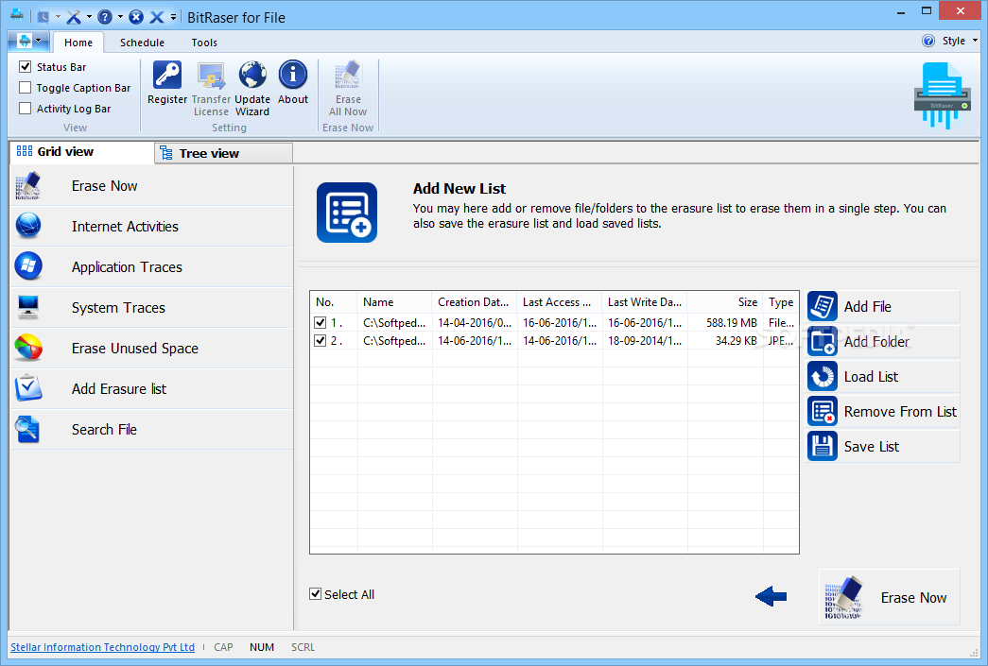Sort by the Name column header
Viewport: 988px width, 666px height.
tap(394, 302)
